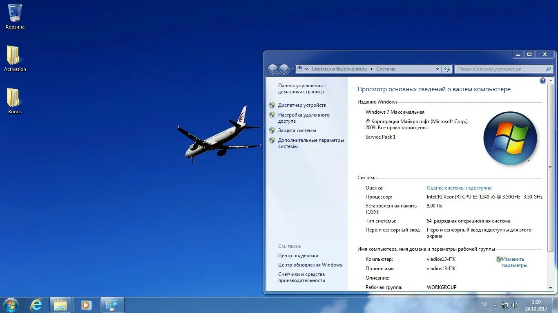Click the Просмотр основных сведений heading
The height and width of the screenshot is (313, 558).
[434, 89]
